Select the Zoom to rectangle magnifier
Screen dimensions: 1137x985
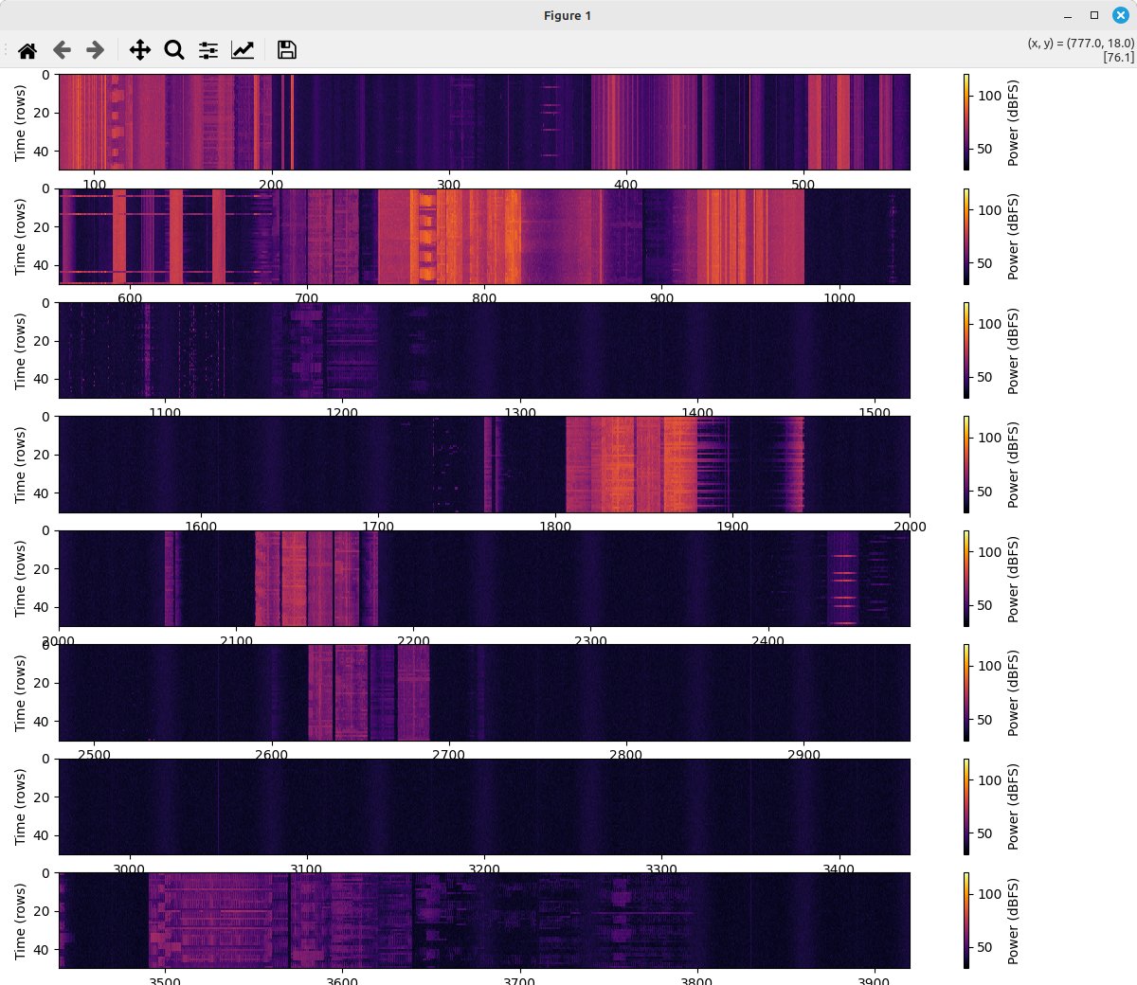174,50
